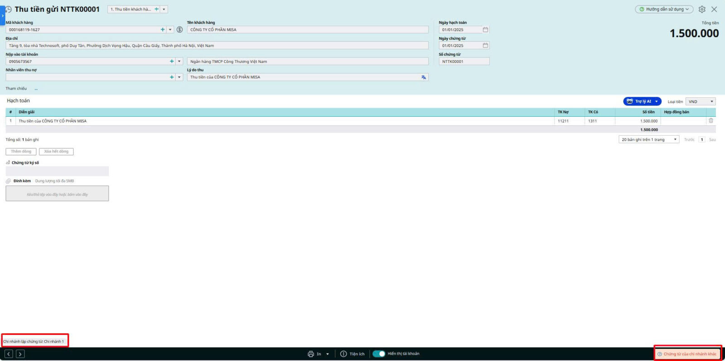Click the Thêm dòng button

(21, 152)
